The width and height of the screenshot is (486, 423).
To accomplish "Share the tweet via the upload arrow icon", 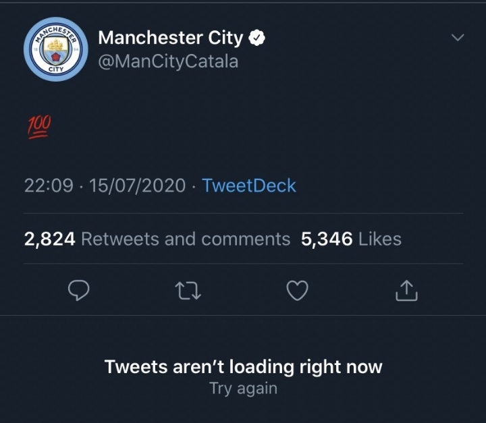I will pos(406,290).
